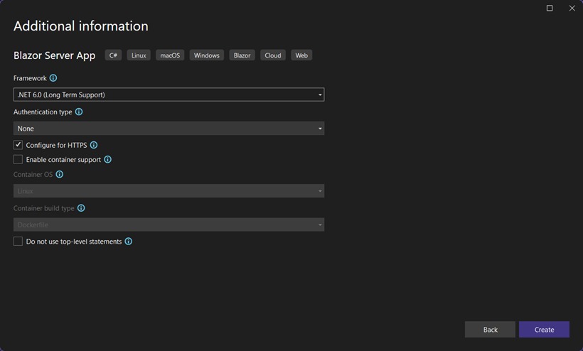
Task: Click the Enable container support info icon
Action: click(x=107, y=159)
